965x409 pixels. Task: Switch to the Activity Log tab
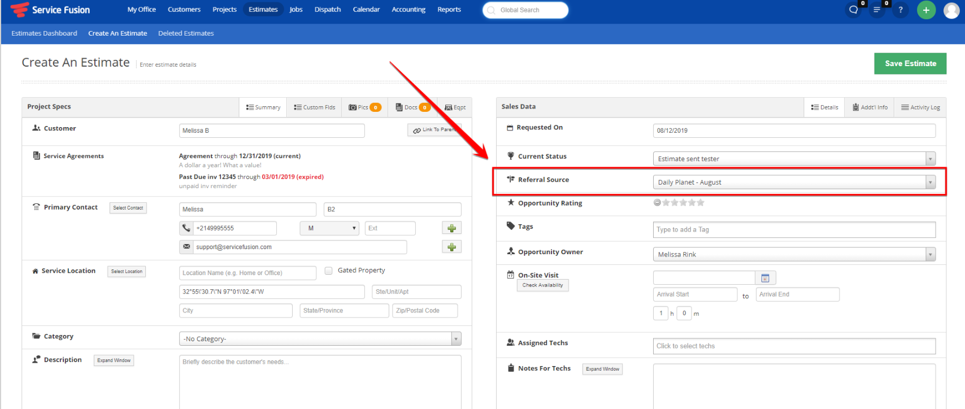920,107
